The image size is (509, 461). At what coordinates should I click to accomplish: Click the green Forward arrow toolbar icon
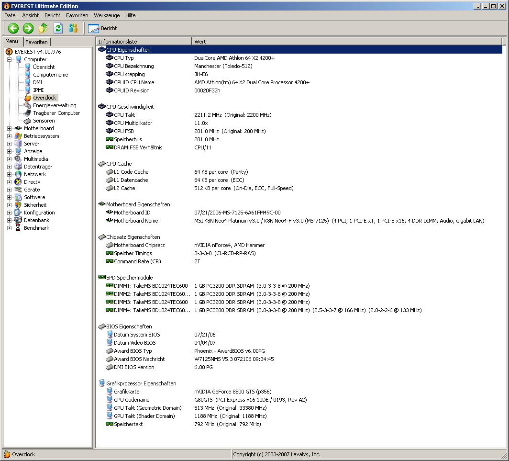coord(28,28)
